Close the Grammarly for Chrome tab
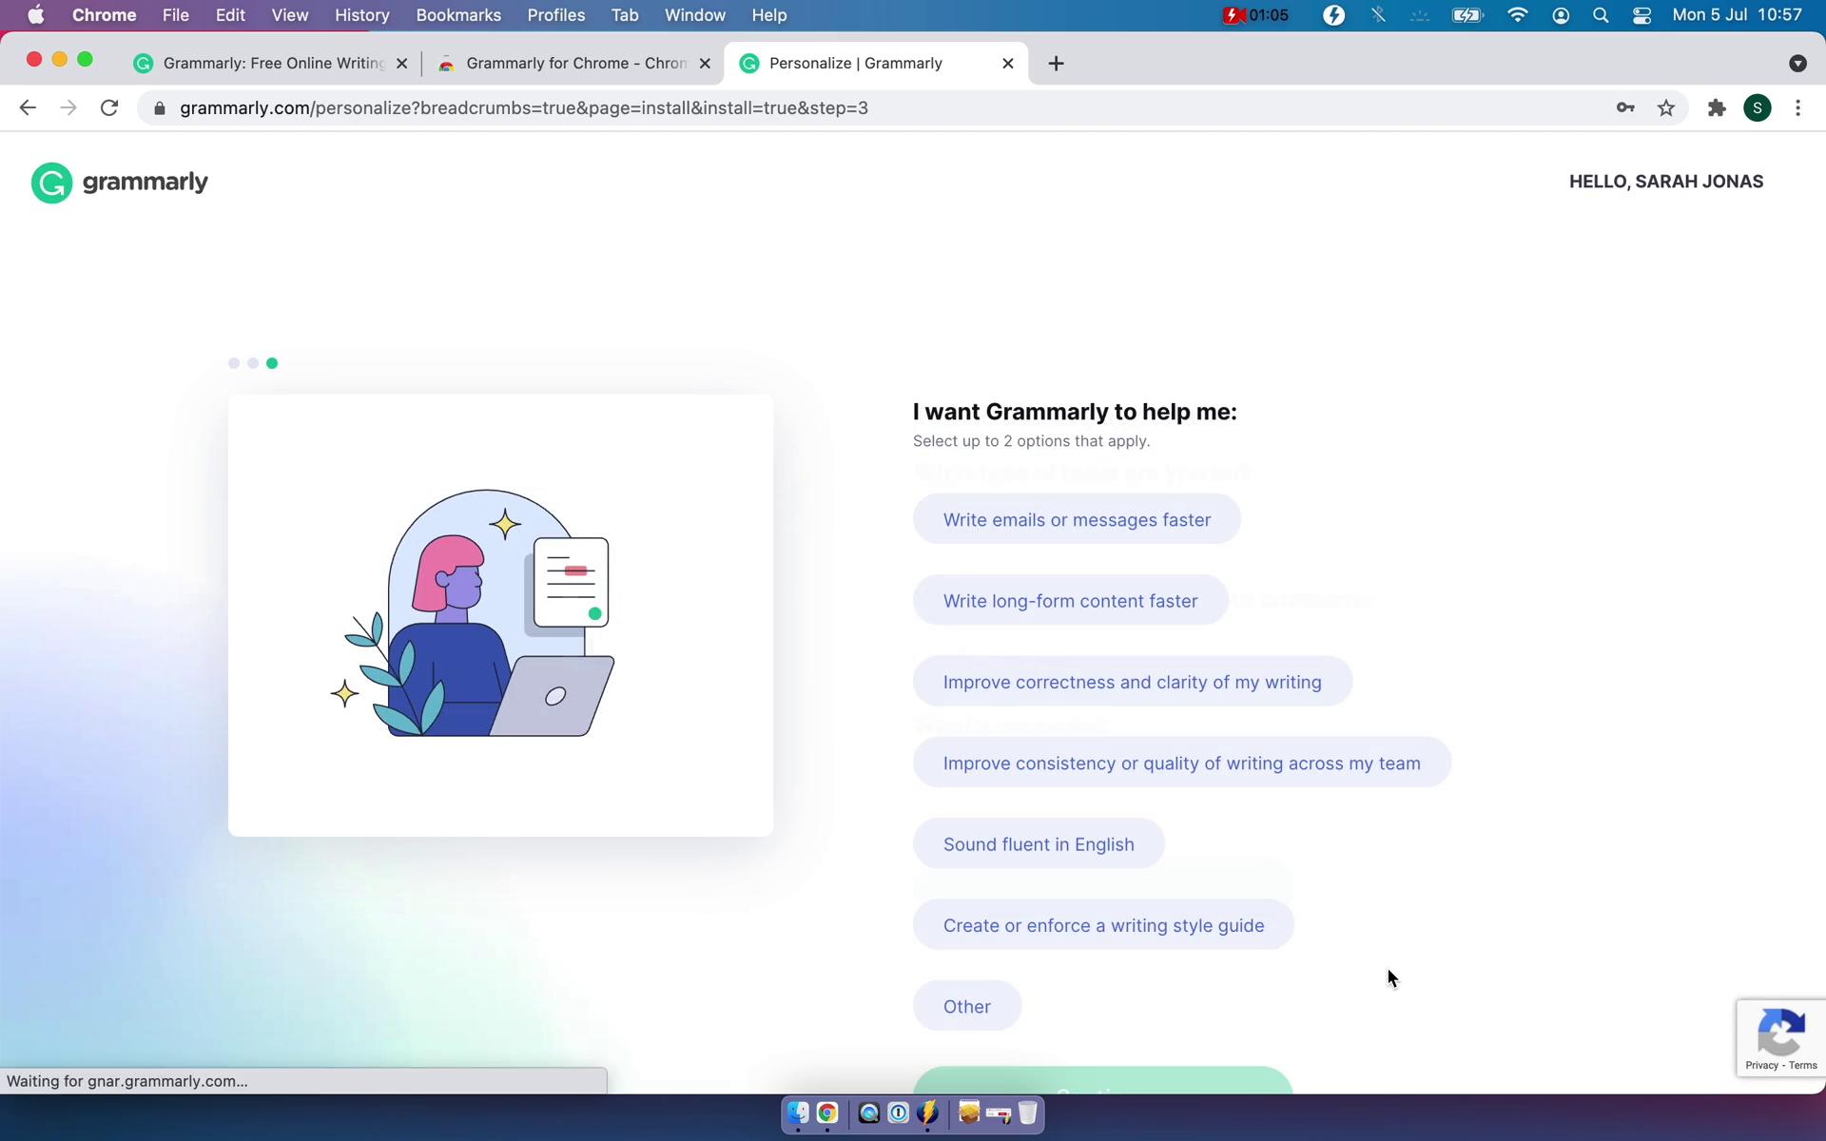The height and width of the screenshot is (1141, 1826). click(x=705, y=64)
